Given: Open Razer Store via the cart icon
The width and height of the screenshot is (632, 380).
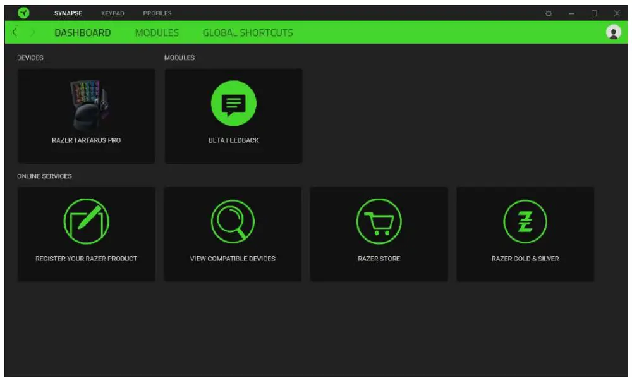Looking at the screenshot, I should (379, 221).
